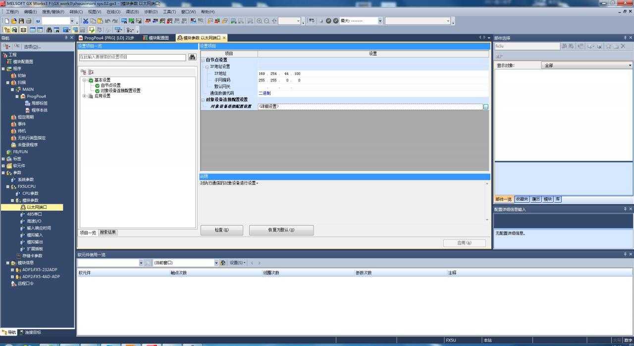Click the parts search field containing fx3u
The width and height of the screenshot is (634, 346).
pyautogui.click(x=527, y=46)
